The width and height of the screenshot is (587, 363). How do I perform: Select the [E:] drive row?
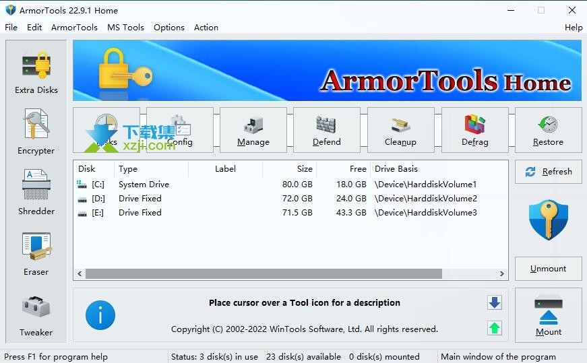[290, 213]
